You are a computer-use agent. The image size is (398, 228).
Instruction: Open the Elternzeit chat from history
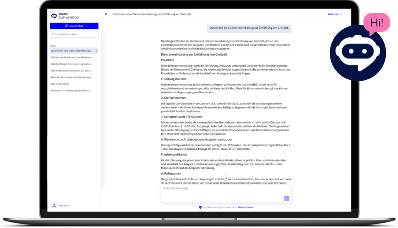tap(72, 71)
